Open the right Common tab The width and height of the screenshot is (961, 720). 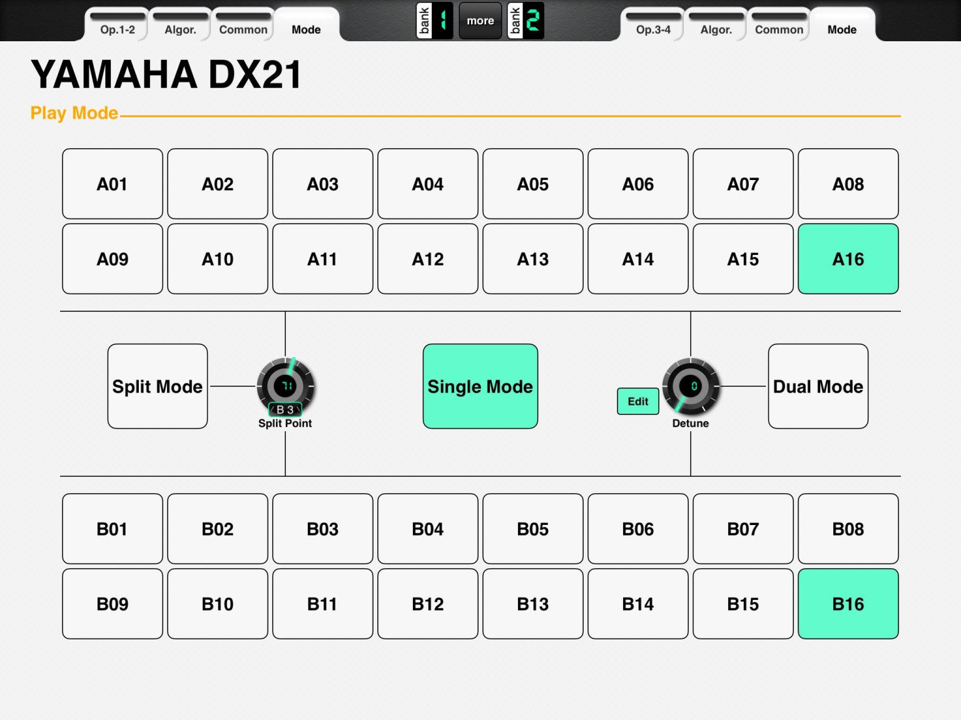779,25
